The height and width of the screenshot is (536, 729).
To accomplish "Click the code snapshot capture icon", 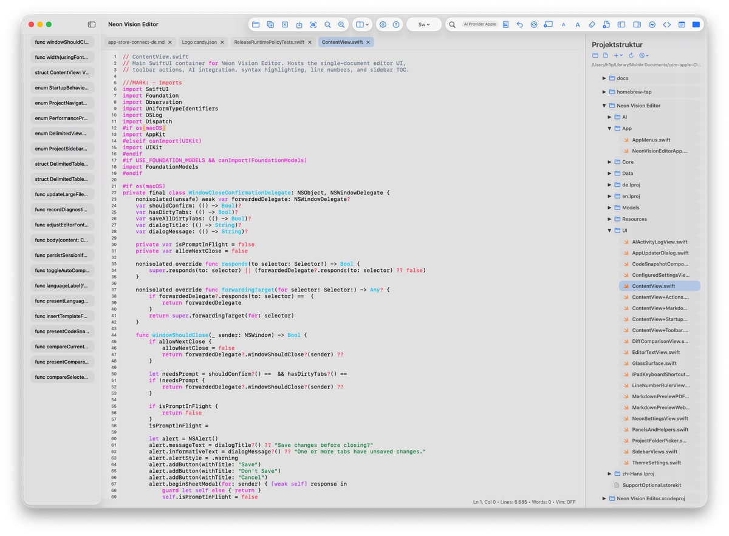I will pos(313,24).
